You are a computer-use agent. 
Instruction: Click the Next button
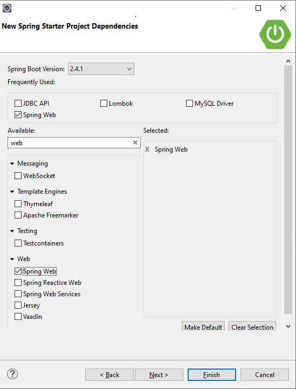point(159,374)
